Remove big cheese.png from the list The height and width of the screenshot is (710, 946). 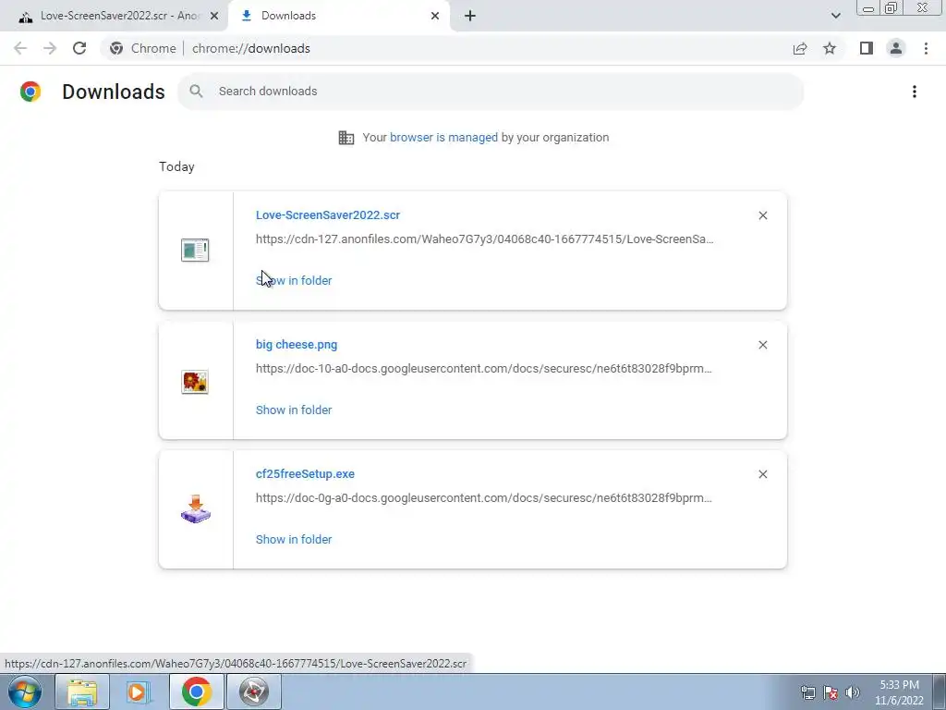tap(763, 345)
